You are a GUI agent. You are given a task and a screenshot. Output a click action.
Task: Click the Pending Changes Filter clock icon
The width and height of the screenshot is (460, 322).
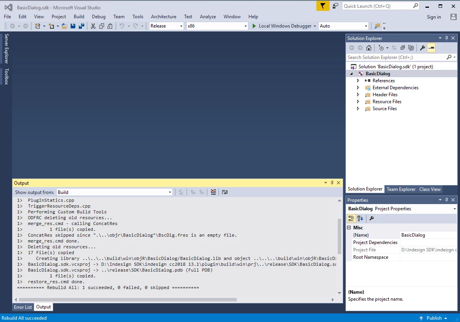coord(381,48)
